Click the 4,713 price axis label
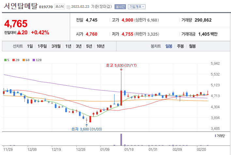231x155 pixels. point(215,96)
